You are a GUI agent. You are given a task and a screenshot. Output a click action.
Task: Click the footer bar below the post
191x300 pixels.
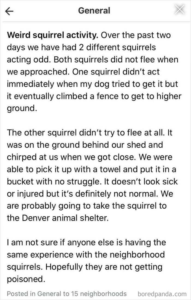tap(95, 294)
